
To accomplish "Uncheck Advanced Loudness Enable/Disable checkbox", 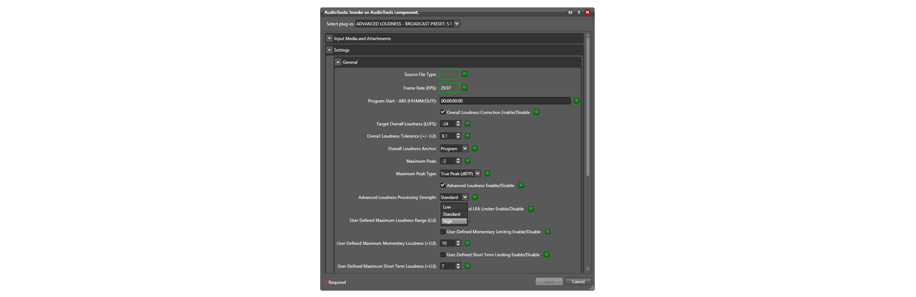I will pos(443,185).
